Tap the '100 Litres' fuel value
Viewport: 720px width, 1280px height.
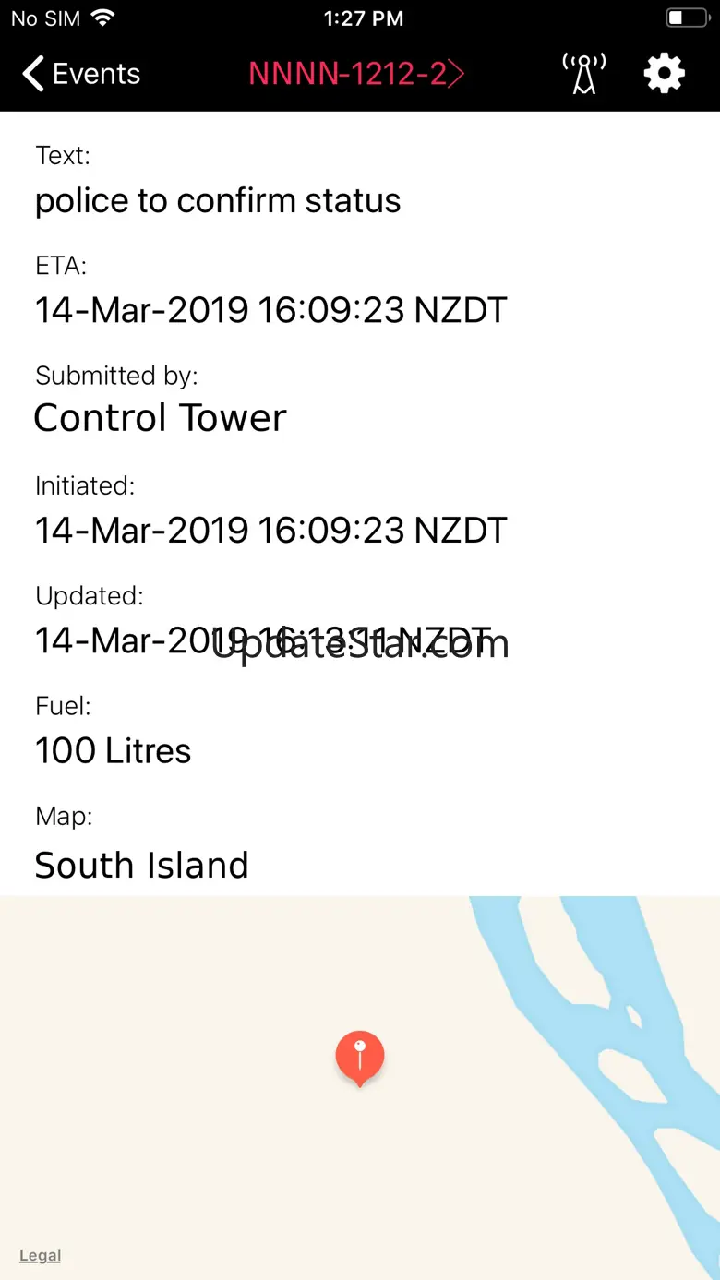pyautogui.click(x=113, y=750)
